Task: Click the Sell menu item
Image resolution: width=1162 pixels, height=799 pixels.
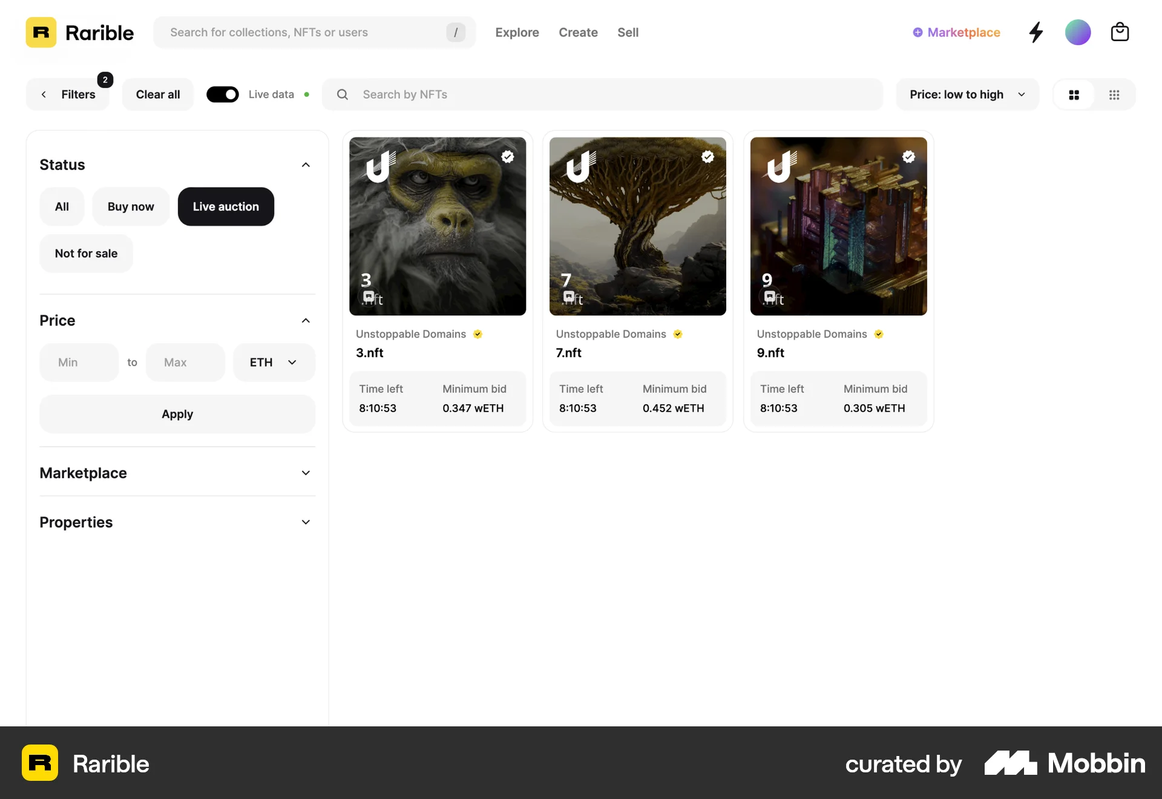Action: (628, 32)
